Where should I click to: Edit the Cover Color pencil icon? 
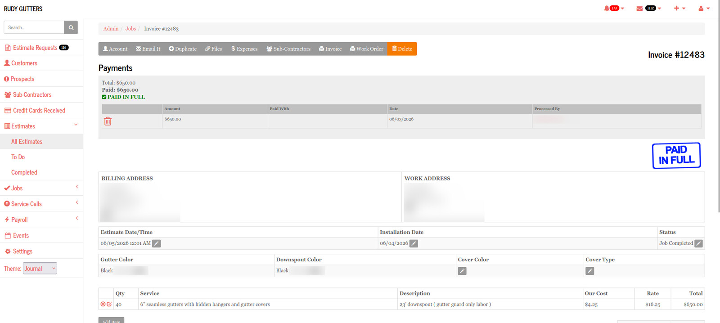462,271
